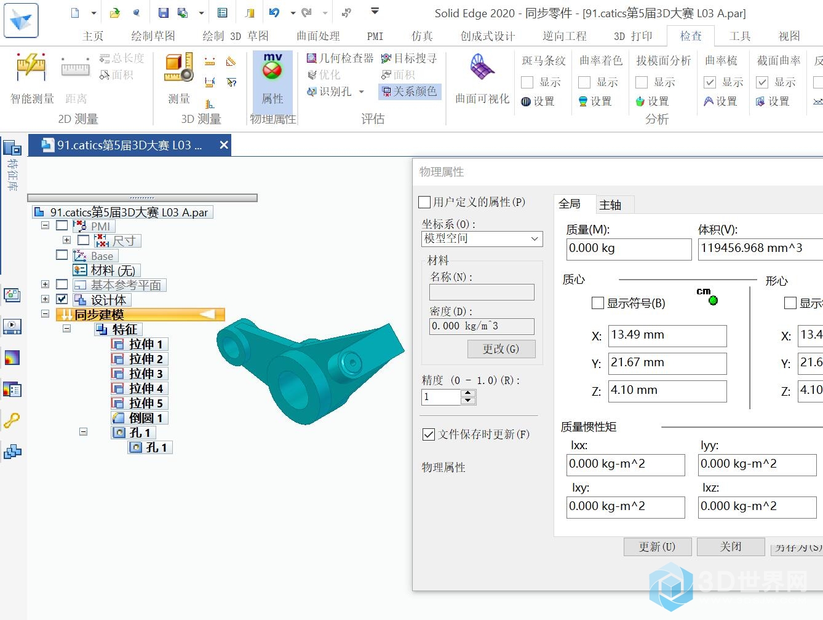This screenshot has width=823, height=620.
Task: Open Curvature Comb settings (曲率梳 设置)
Action: click(x=720, y=101)
